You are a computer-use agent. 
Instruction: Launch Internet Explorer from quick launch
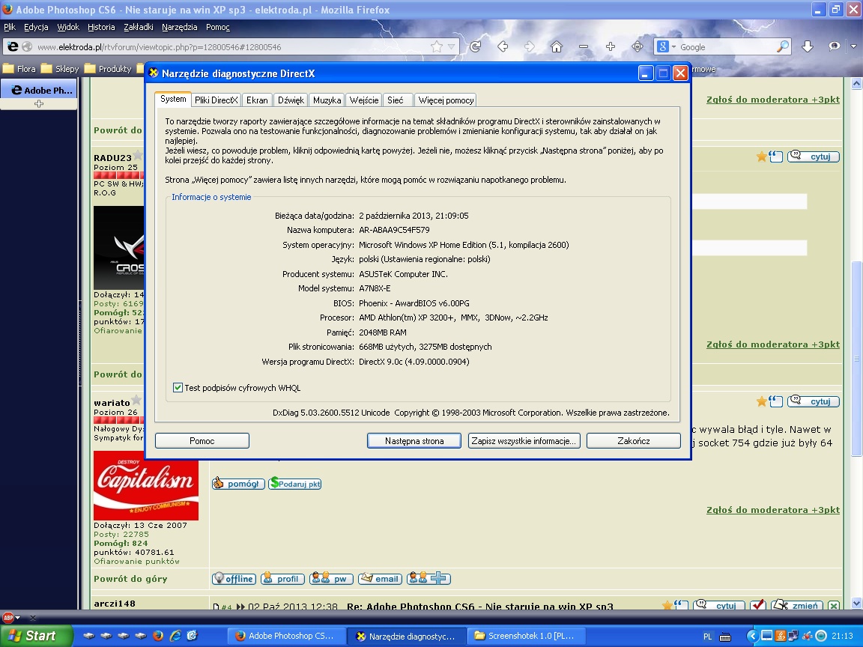175,636
